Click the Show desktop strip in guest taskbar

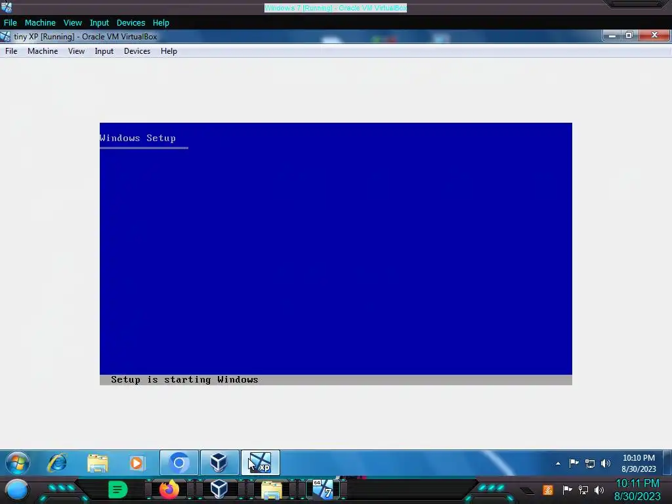click(667, 463)
